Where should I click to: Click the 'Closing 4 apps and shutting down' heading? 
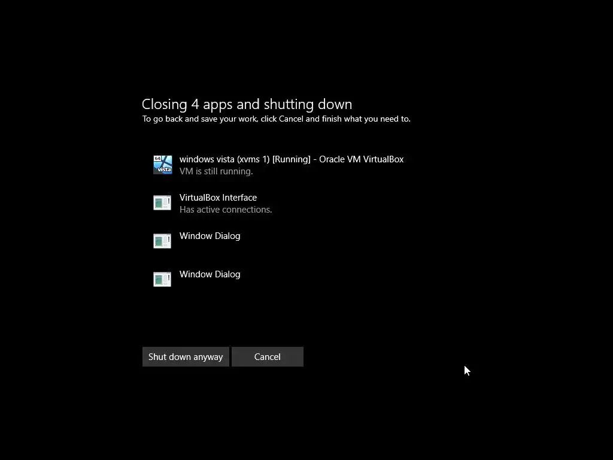(x=247, y=104)
